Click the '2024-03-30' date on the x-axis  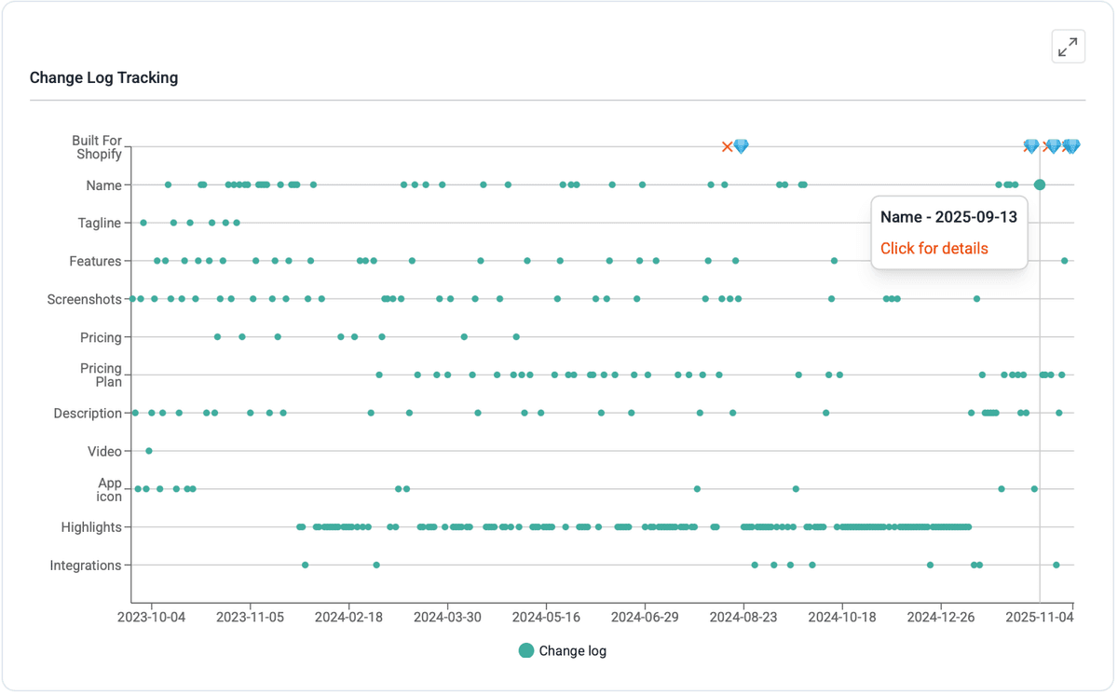pyautogui.click(x=447, y=617)
